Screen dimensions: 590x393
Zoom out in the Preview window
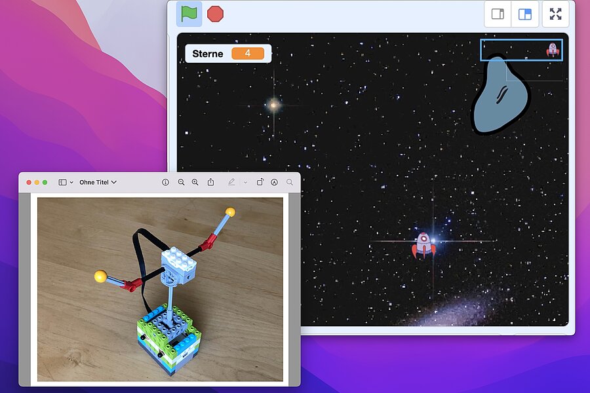[181, 182]
